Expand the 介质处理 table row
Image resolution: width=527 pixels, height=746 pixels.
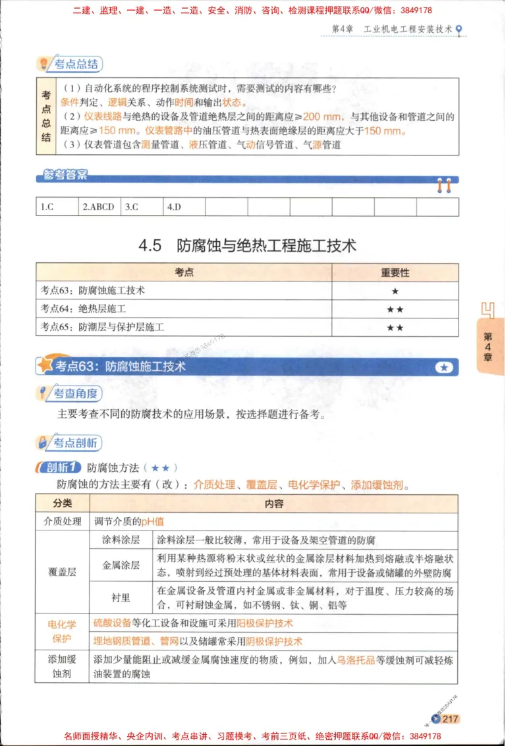(x=62, y=521)
